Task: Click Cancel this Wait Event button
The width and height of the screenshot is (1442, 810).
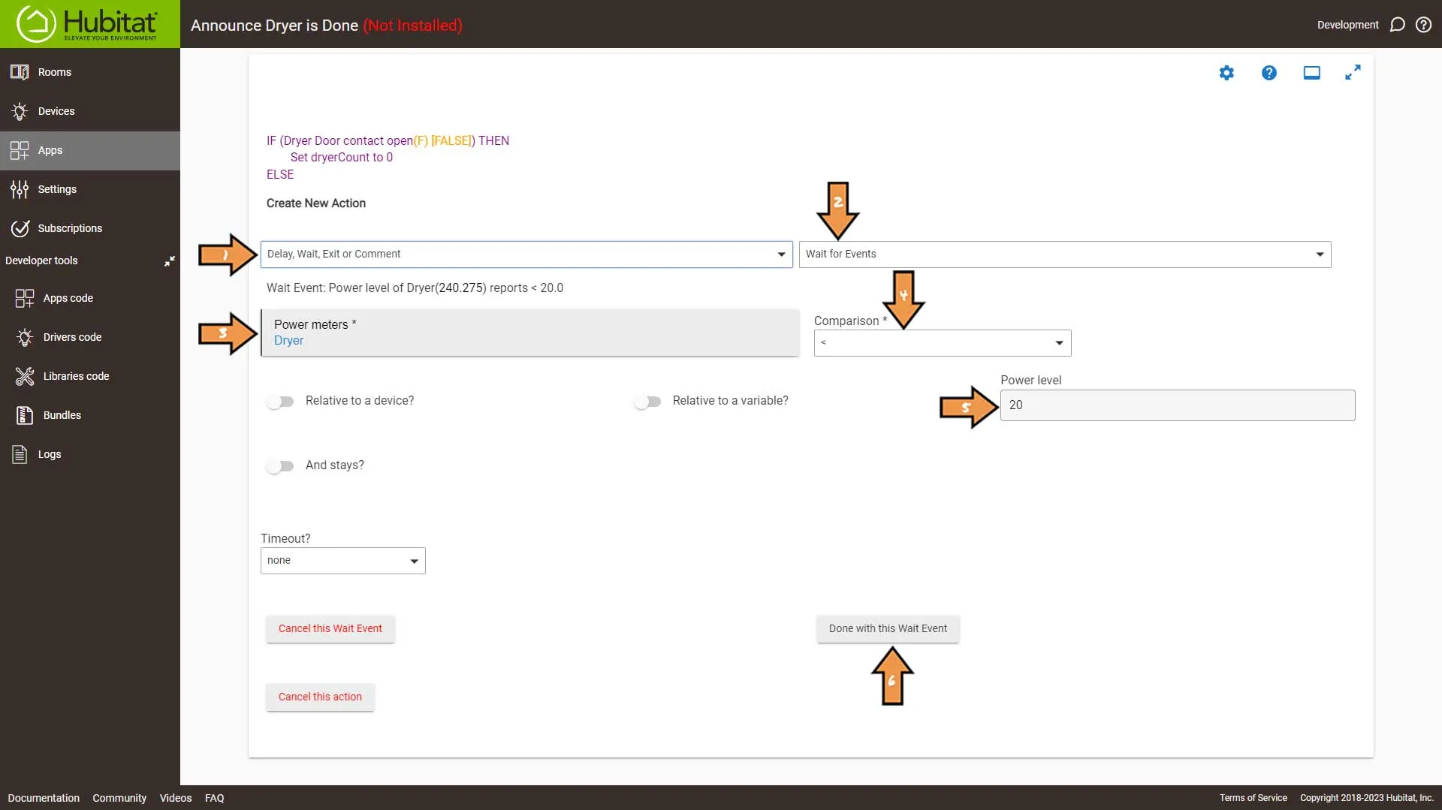Action: coord(330,628)
